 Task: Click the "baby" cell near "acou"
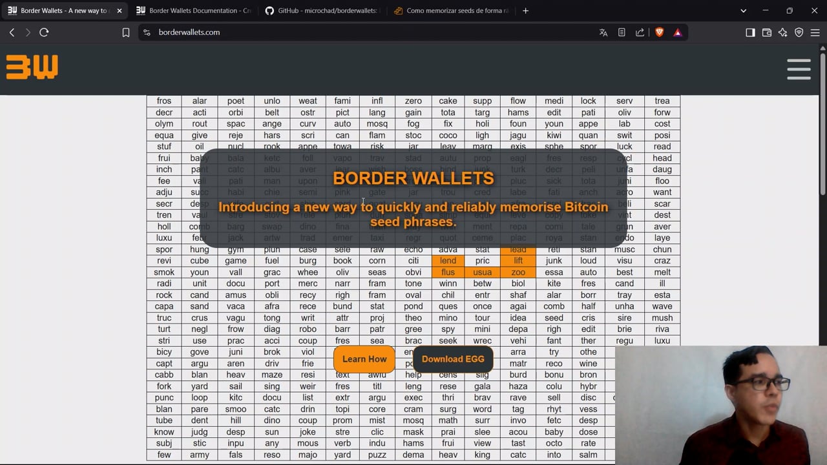(554, 432)
